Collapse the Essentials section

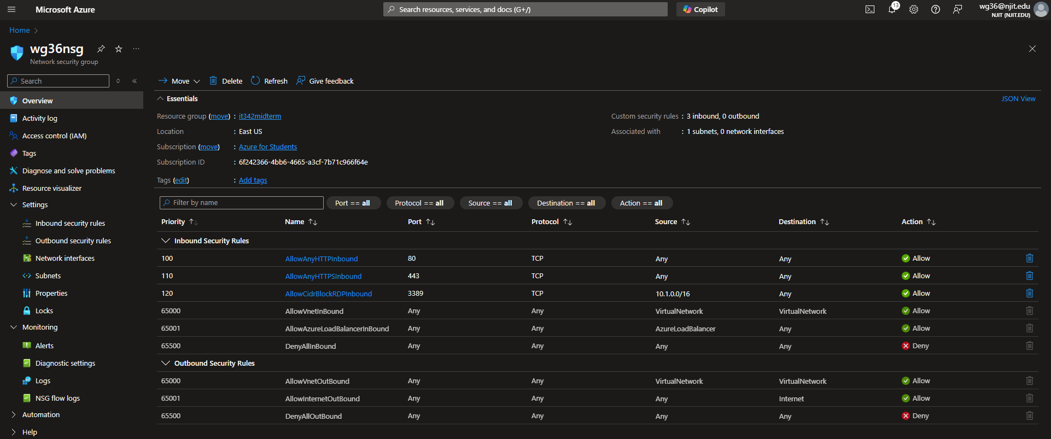click(x=160, y=99)
